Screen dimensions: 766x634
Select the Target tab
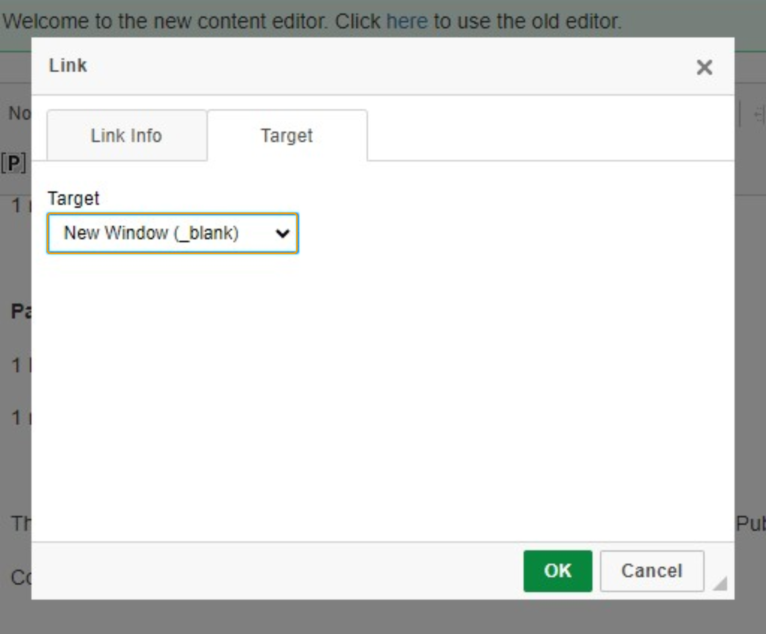(x=287, y=136)
